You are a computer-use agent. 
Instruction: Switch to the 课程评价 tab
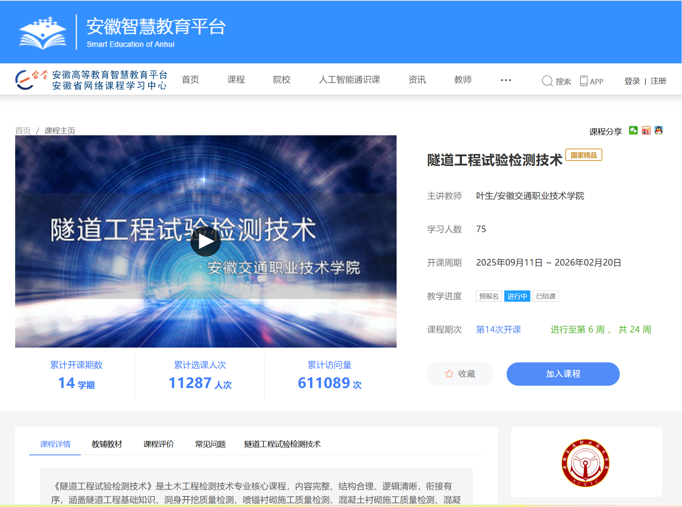point(158,444)
